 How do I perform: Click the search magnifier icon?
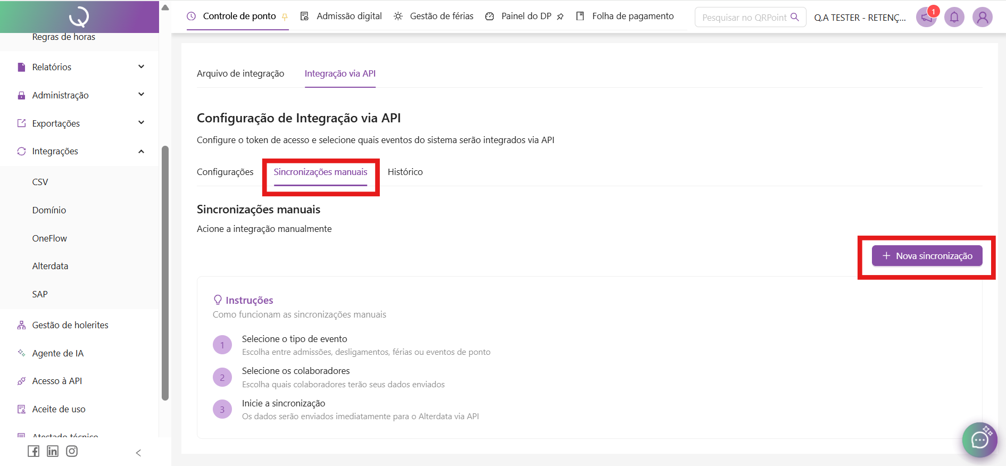coord(795,17)
